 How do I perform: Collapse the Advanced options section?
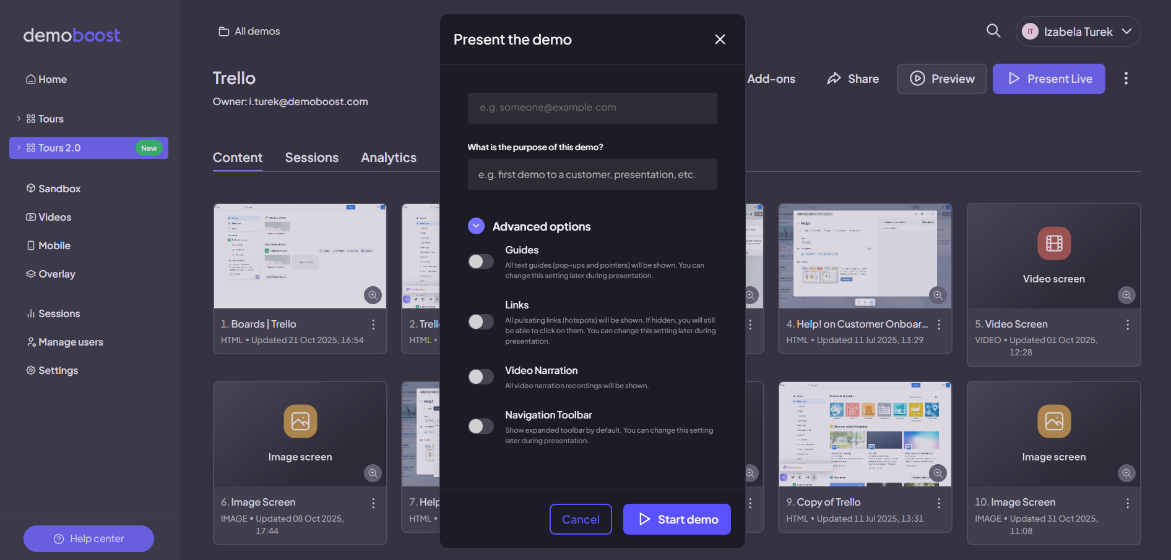pos(476,226)
